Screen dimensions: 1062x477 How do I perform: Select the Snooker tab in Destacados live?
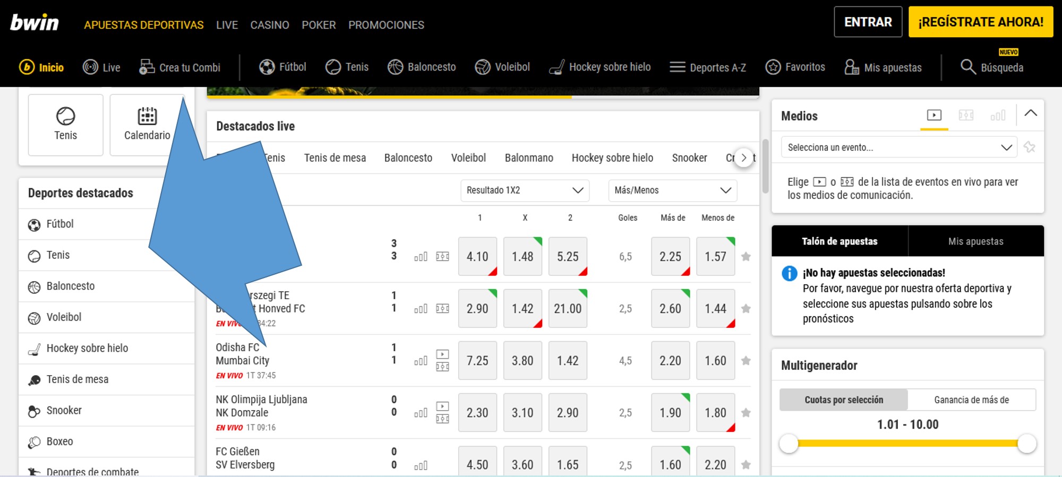[x=689, y=158]
